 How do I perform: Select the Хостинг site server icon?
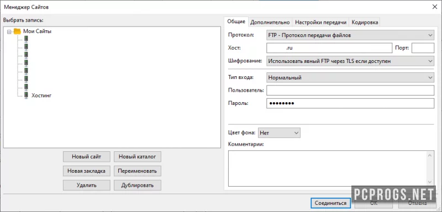click(26, 95)
